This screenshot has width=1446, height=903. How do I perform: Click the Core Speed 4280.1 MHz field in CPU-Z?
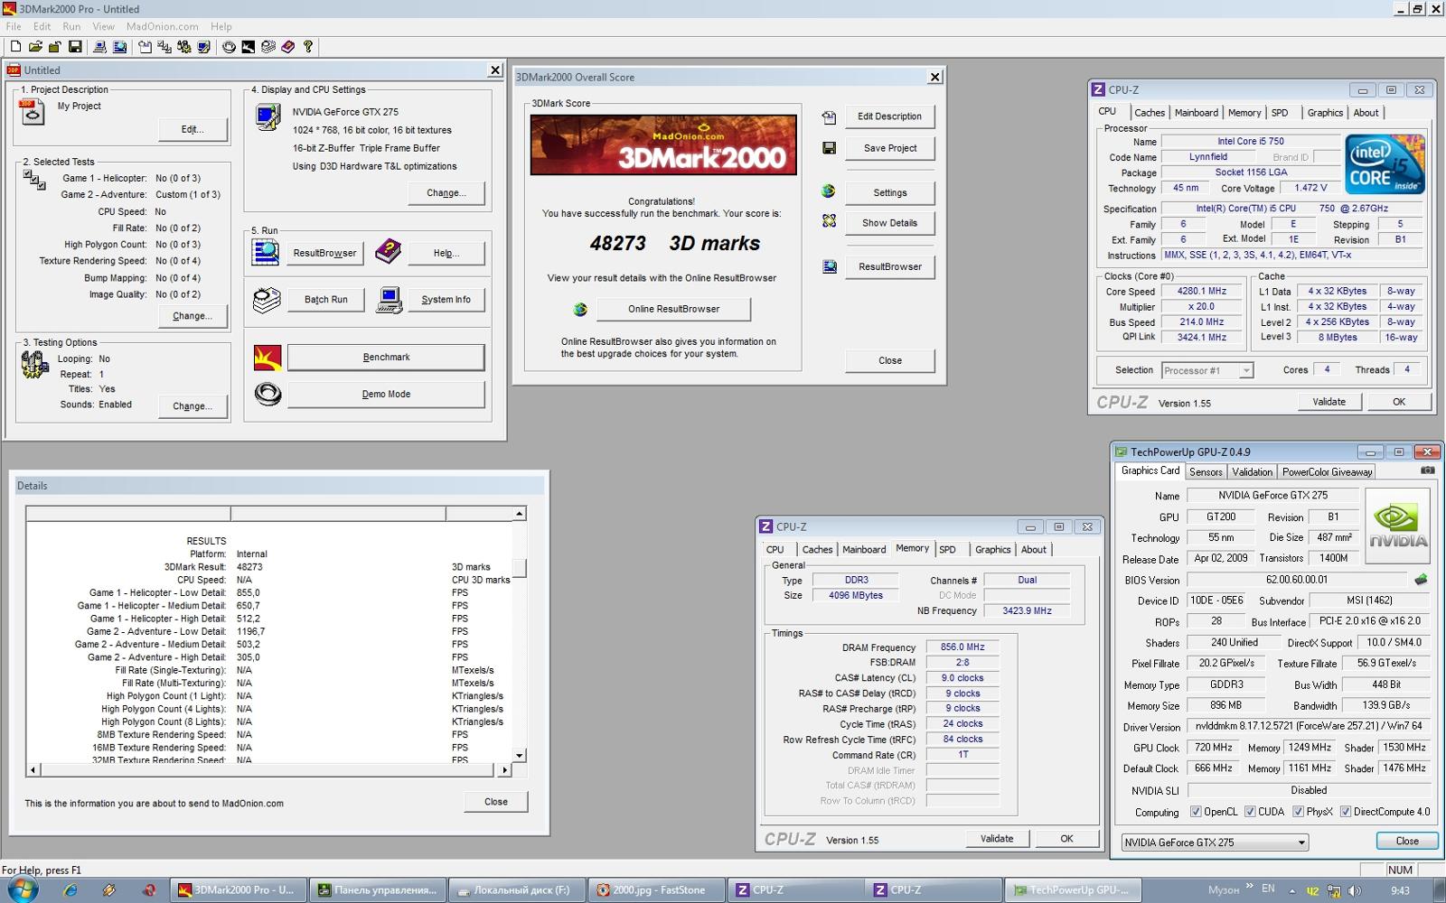1201,292
